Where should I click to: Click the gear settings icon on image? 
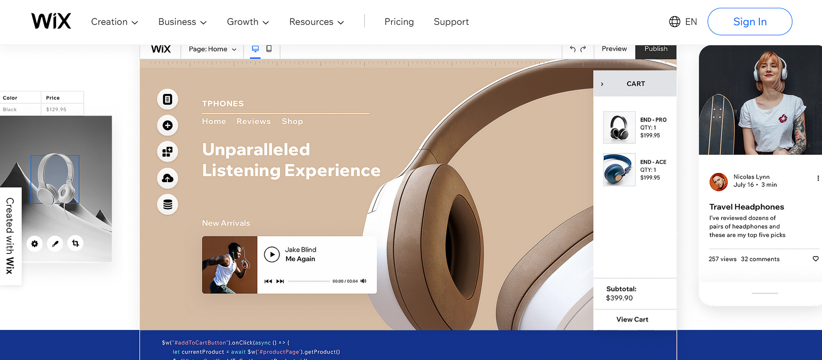click(x=35, y=244)
